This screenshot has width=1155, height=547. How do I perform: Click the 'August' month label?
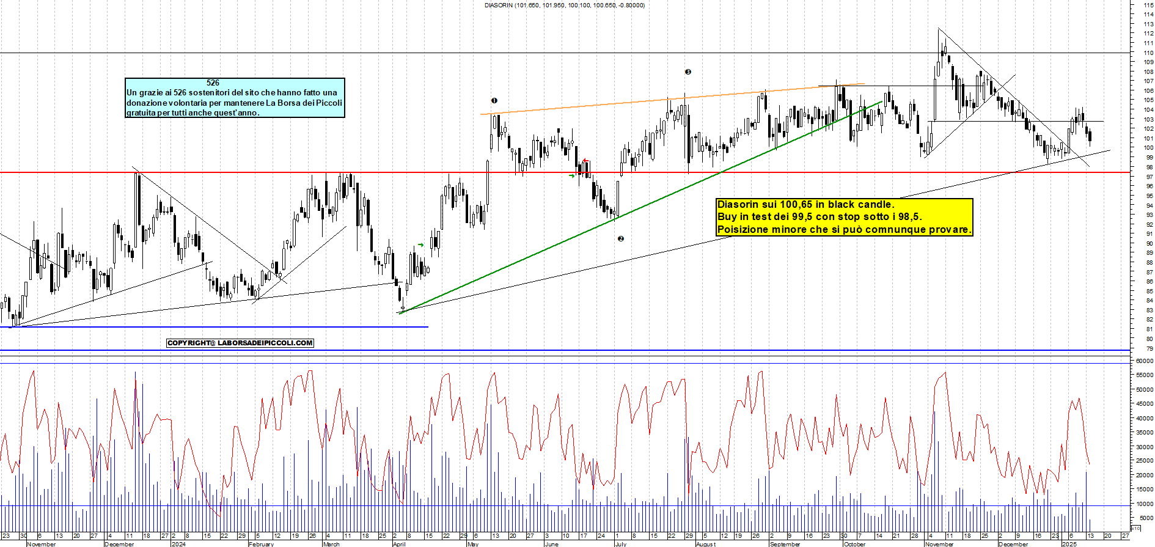pyautogui.click(x=705, y=543)
